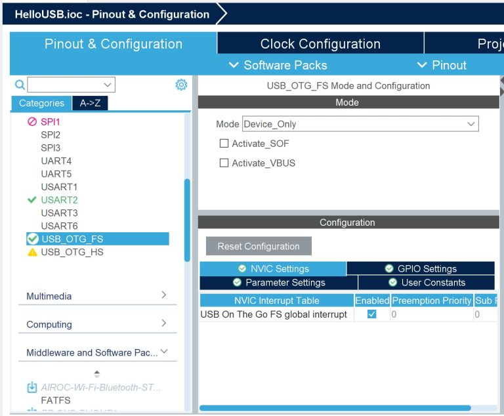Select SPI1 in peripheral list
The image size is (504, 416).
click(x=50, y=122)
